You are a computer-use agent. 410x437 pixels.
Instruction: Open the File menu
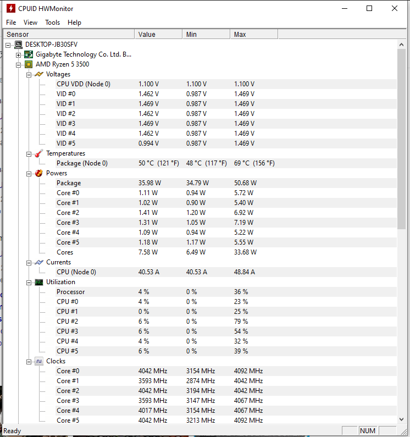click(x=11, y=23)
